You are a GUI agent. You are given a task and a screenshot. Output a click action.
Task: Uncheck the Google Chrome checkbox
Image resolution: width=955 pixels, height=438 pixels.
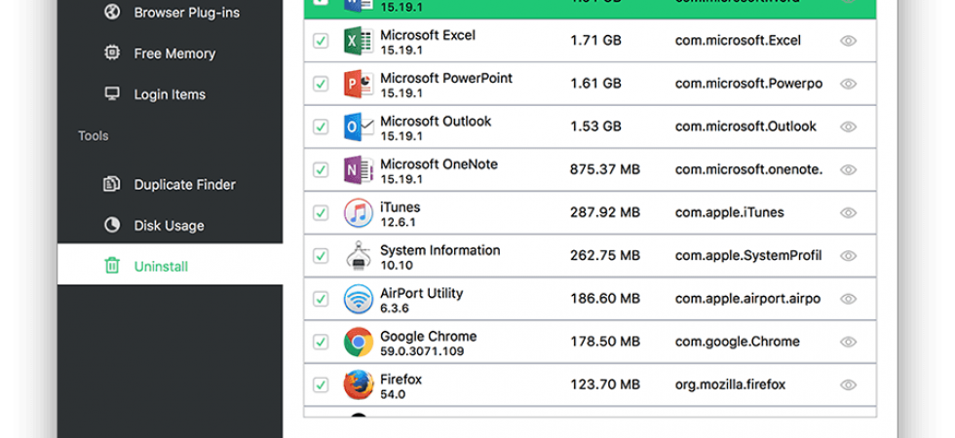pyautogui.click(x=321, y=342)
